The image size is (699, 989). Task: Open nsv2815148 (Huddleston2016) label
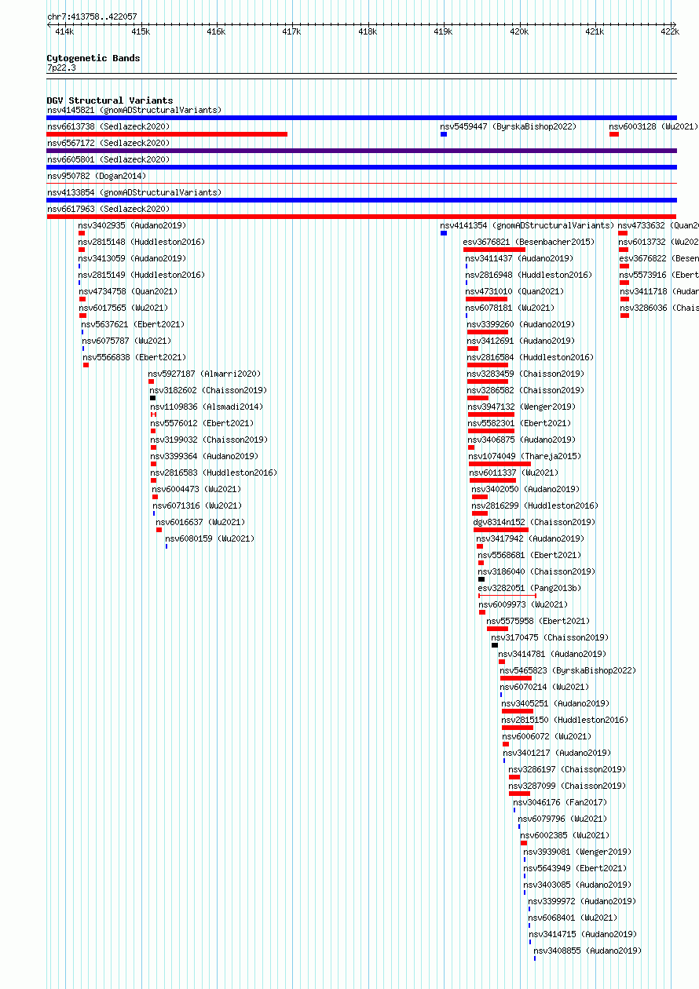[x=141, y=242]
